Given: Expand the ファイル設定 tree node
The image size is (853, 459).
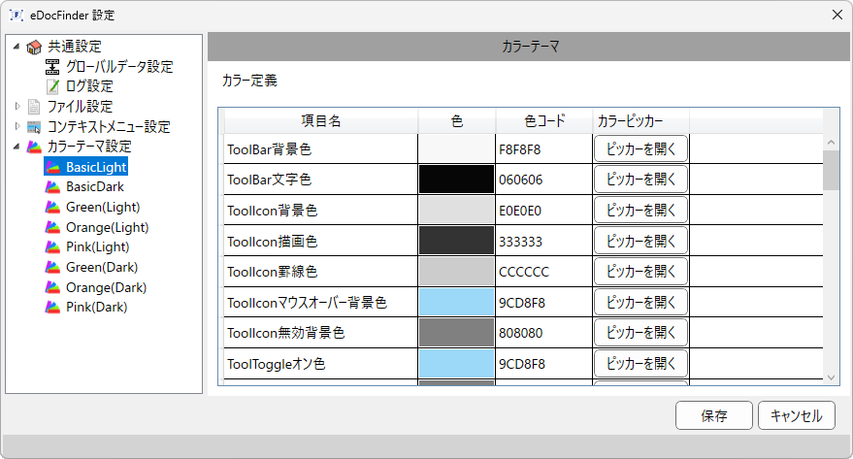Looking at the screenshot, I should pyautogui.click(x=16, y=106).
